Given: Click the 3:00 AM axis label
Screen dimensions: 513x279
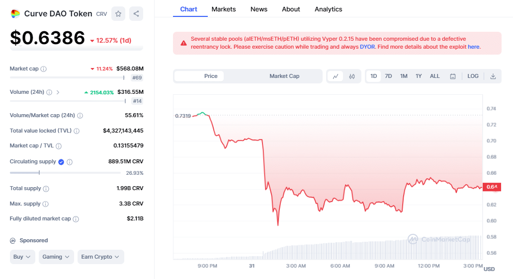Looking at the screenshot, I should point(296,266).
